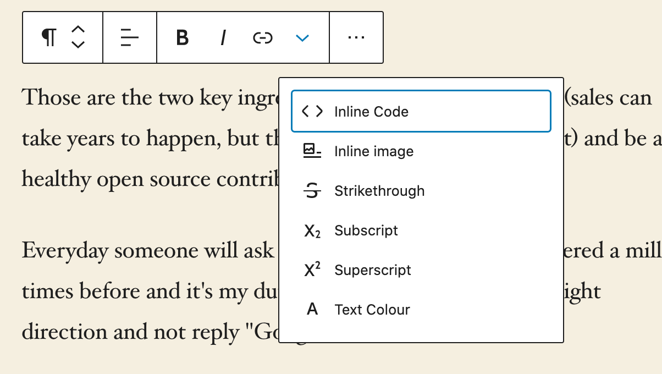Insert a link with the link icon
Image resolution: width=662 pixels, height=374 pixels.
tap(263, 38)
